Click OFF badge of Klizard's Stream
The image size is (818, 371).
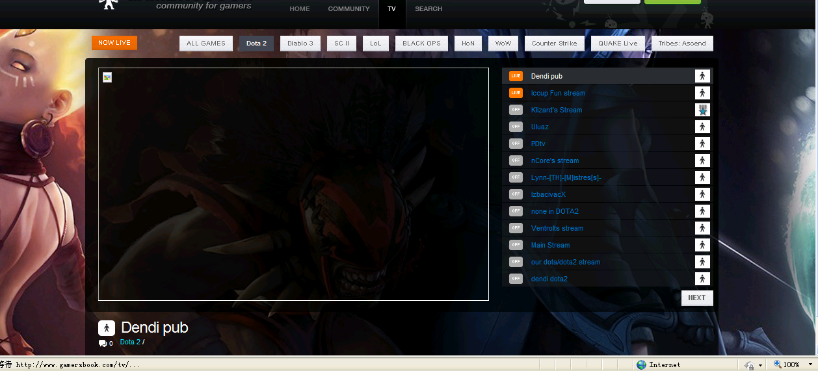click(516, 110)
